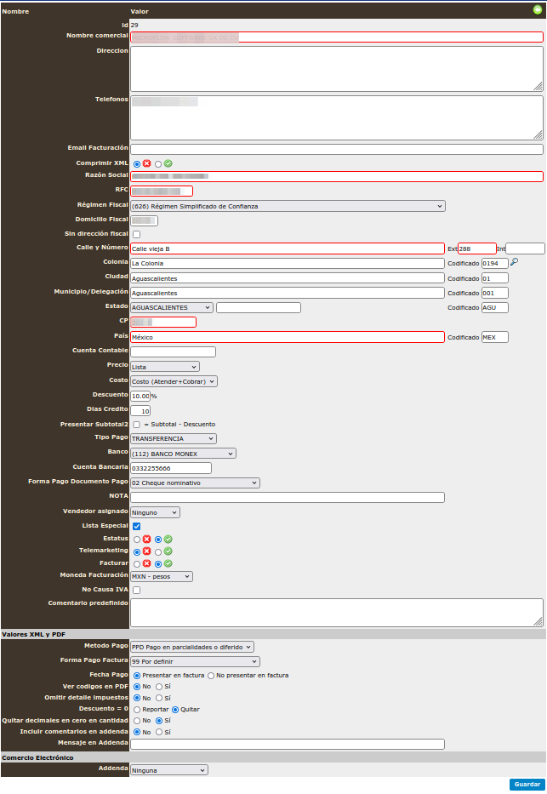Viewport: 547px width, 794px height.
Task: Click the Cuenta Contable field
Action: coord(173,351)
